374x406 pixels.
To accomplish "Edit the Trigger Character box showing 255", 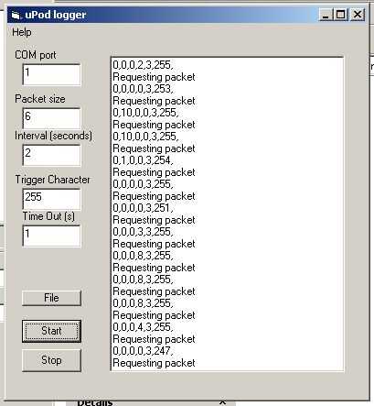I will coord(52,199).
